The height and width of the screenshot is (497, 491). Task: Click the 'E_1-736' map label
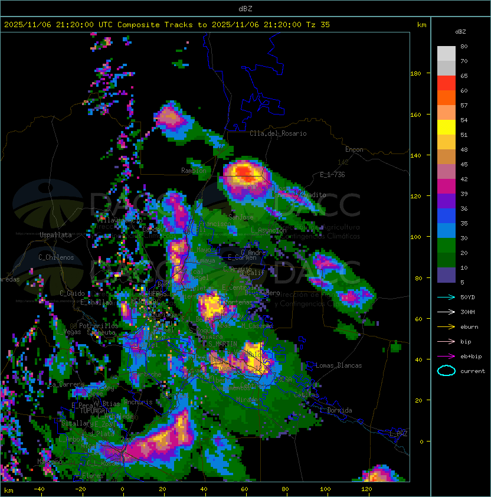pos(332,175)
